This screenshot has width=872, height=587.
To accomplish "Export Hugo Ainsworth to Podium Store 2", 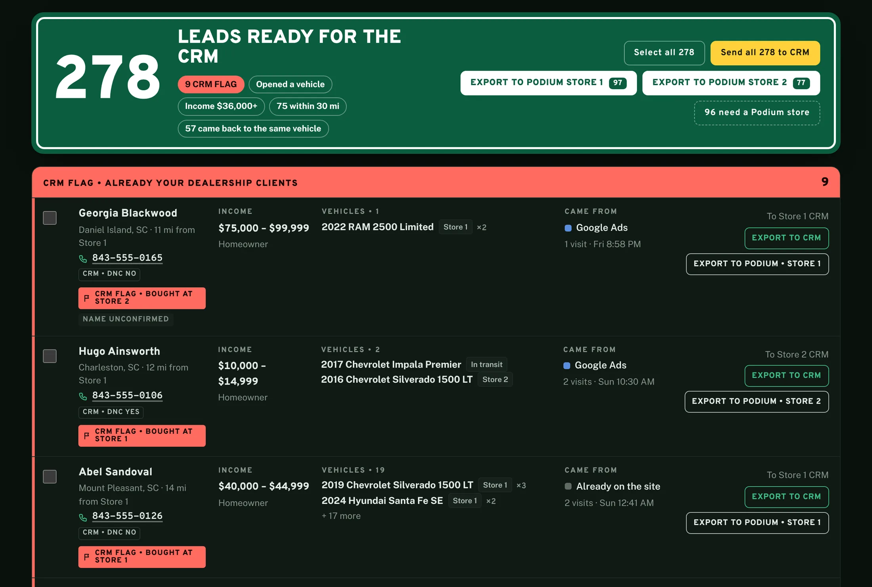I will (x=756, y=401).
